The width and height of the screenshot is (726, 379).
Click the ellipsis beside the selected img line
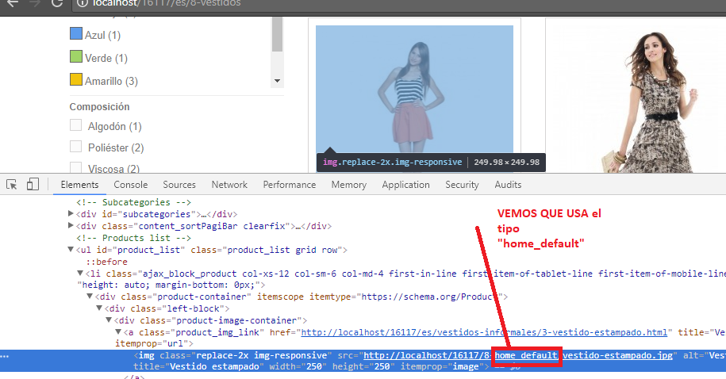point(6,355)
